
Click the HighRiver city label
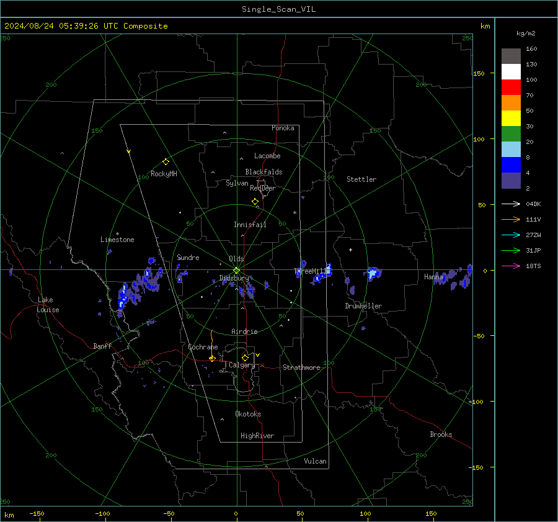coord(257,436)
